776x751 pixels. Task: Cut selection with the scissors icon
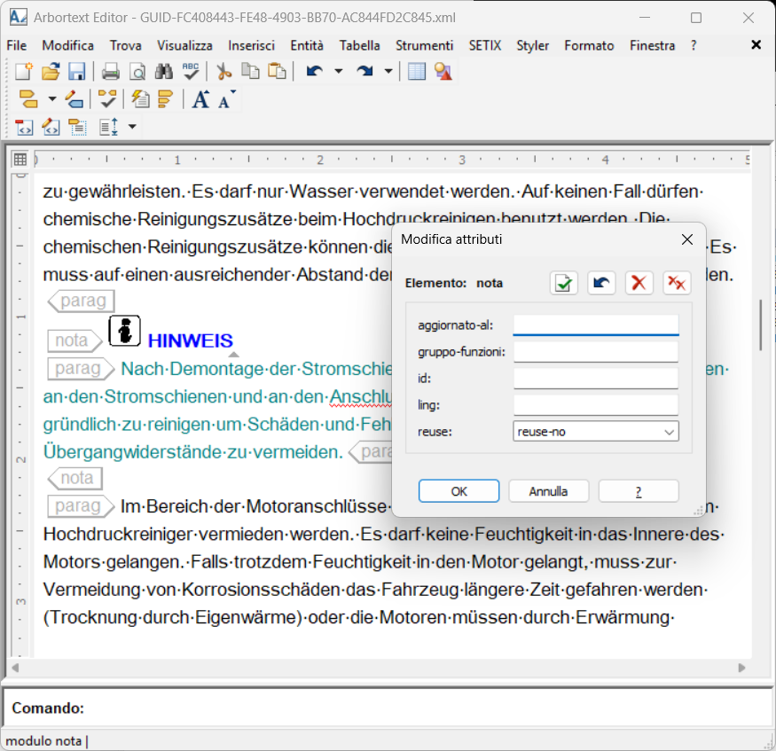(224, 72)
